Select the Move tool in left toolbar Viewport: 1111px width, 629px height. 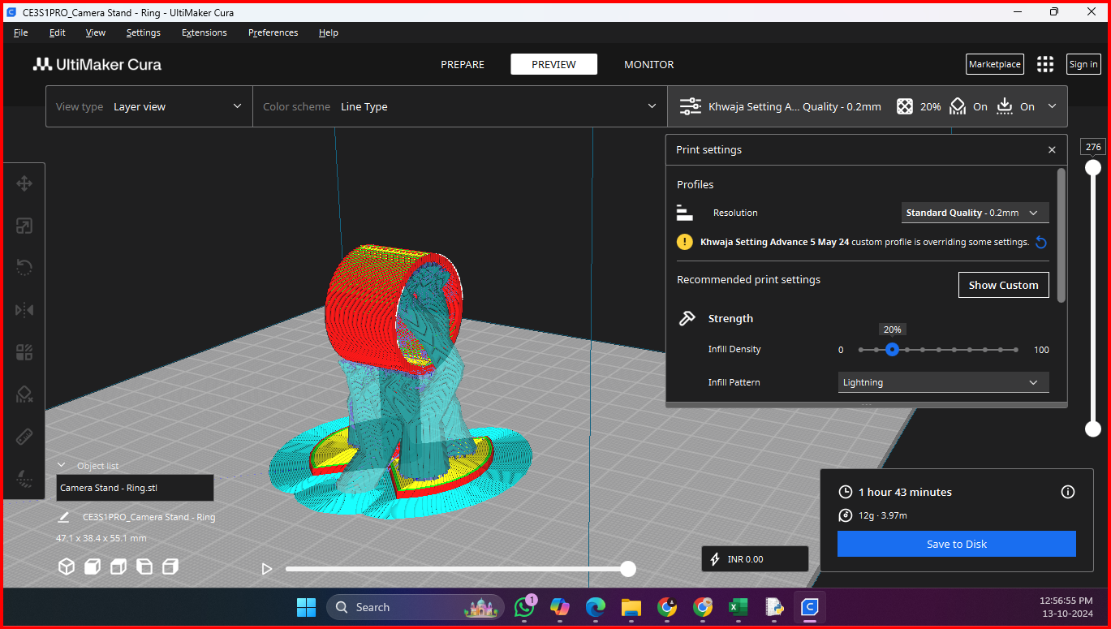pyautogui.click(x=24, y=183)
